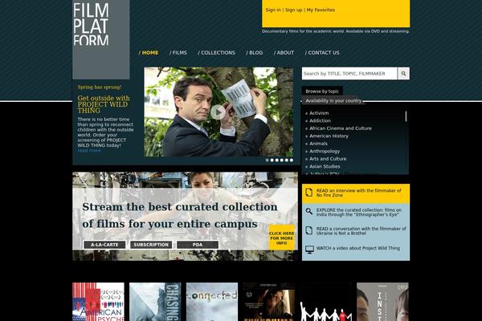
Task: Select the Anthropology topic
Action: click(x=325, y=151)
